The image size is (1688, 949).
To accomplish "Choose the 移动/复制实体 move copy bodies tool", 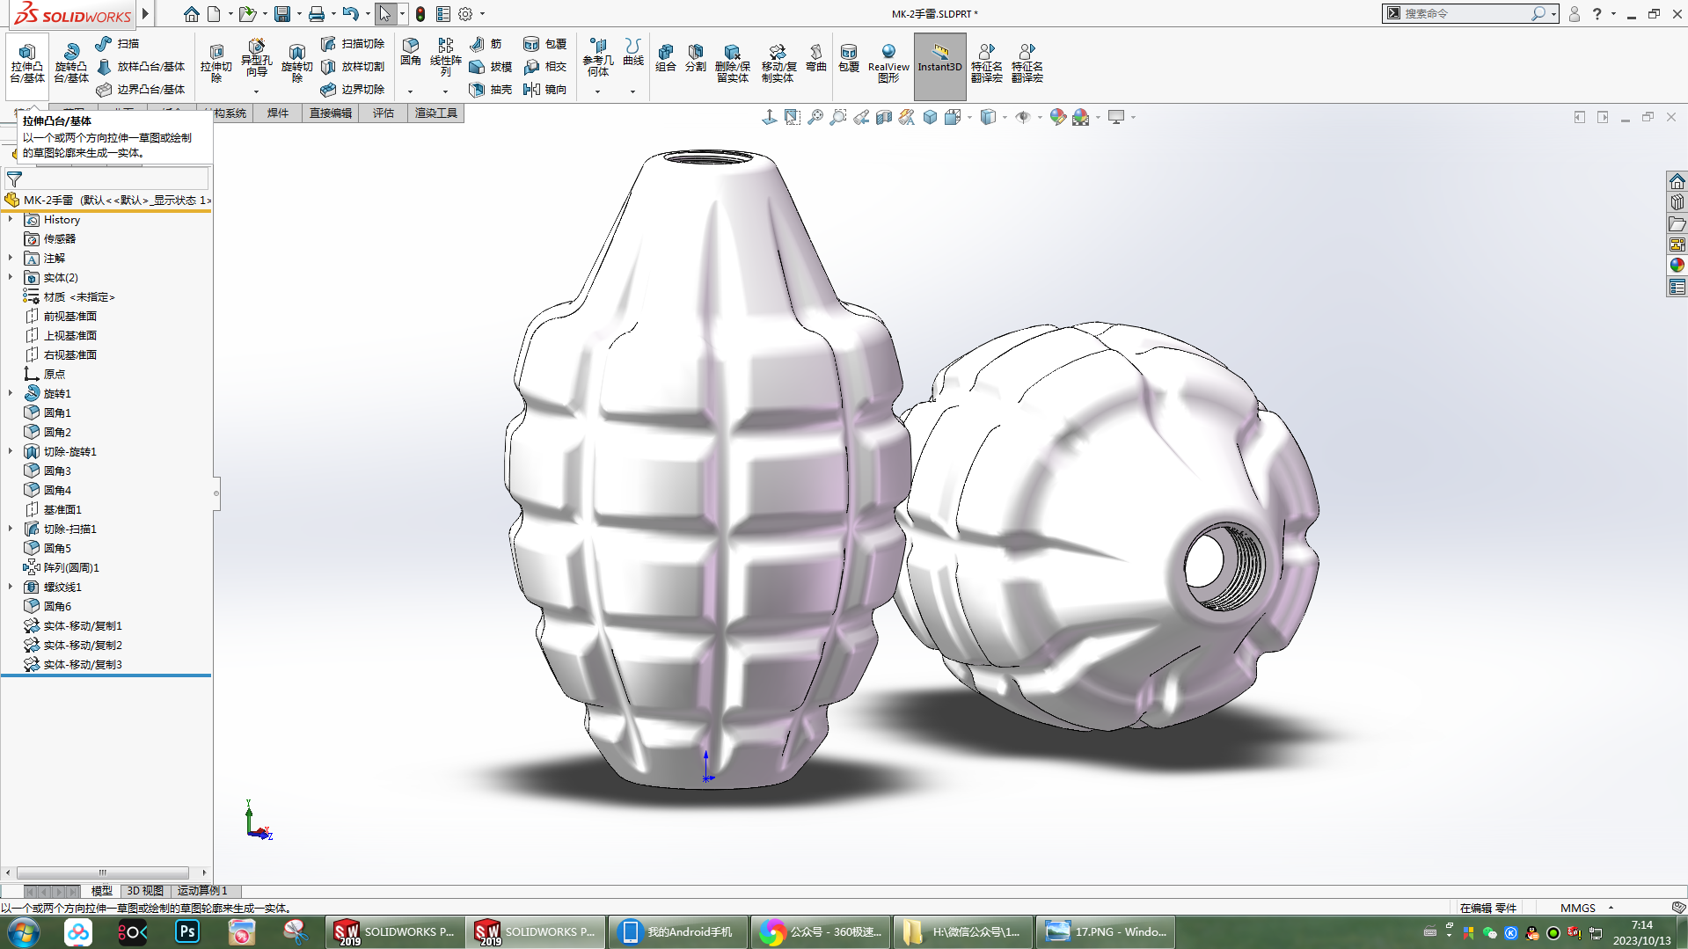I will 778,63.
